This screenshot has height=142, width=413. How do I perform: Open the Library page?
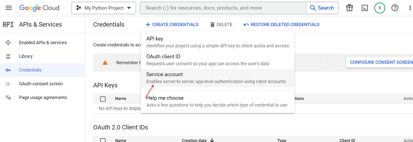26,56
